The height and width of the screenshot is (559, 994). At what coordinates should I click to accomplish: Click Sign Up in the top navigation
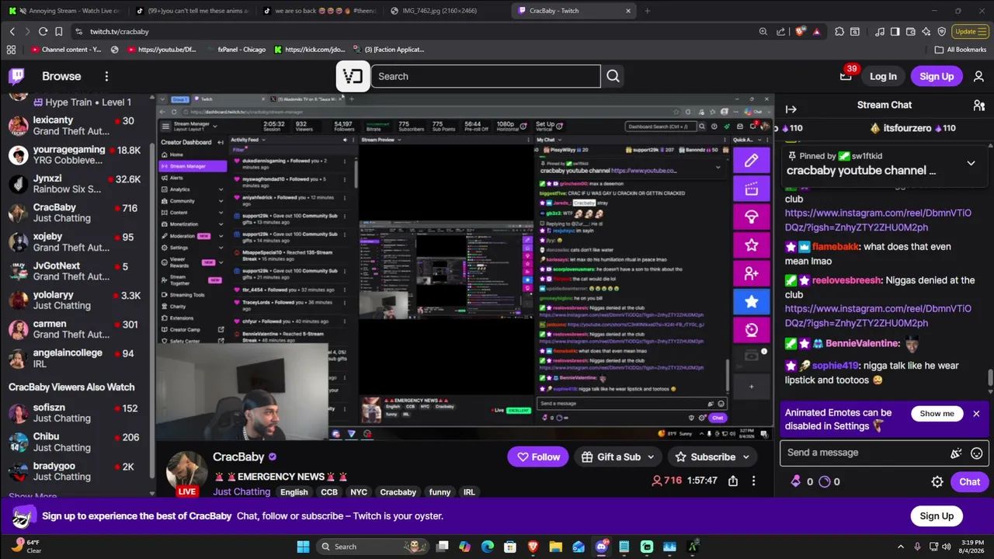point(937,76)
